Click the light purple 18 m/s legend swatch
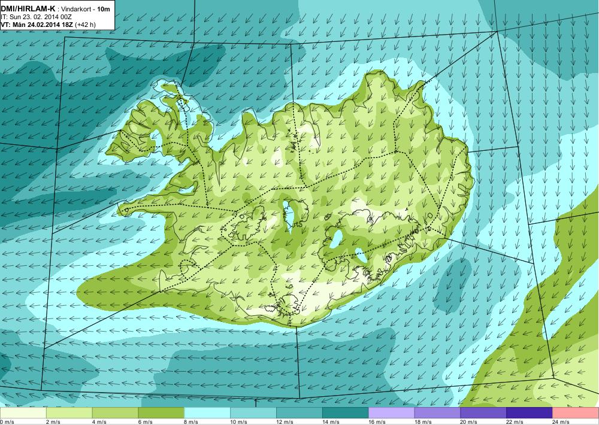The height and width of the screenshot is (425, 599). [x=437, y=413]
